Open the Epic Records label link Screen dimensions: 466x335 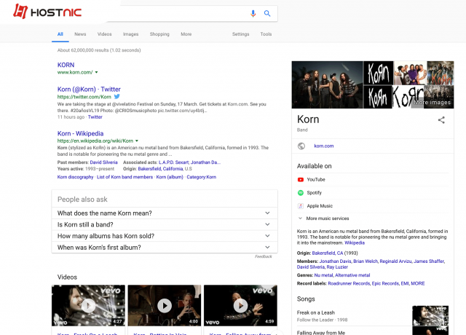(x=385, y=283)
